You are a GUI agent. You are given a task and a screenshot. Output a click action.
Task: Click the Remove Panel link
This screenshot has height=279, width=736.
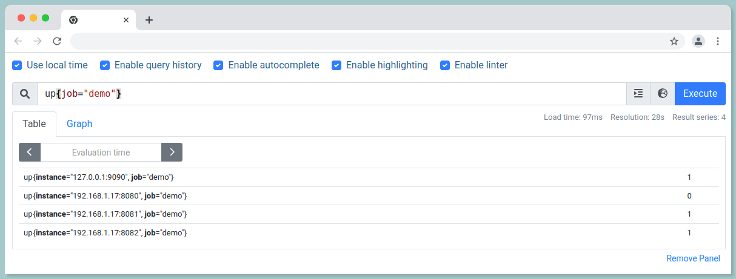coord(693,258)
